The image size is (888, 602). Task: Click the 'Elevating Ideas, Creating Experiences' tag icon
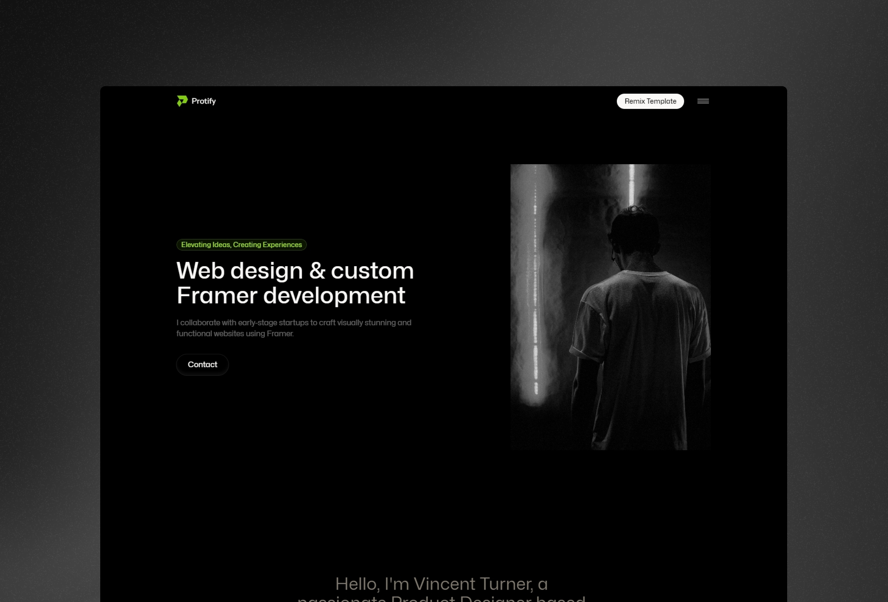(x=241, y=245)
